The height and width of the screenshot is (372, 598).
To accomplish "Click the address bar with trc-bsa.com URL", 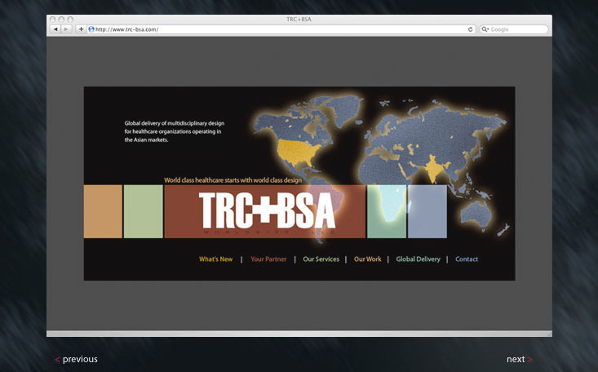I will coord(277,29).
